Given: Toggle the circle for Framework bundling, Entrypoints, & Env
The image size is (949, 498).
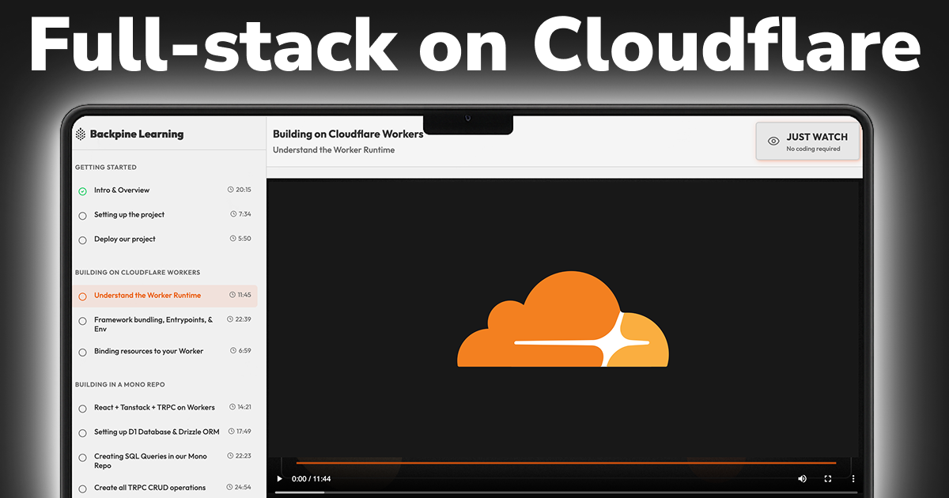Looking at the screenshot, I should pos(82,321).
